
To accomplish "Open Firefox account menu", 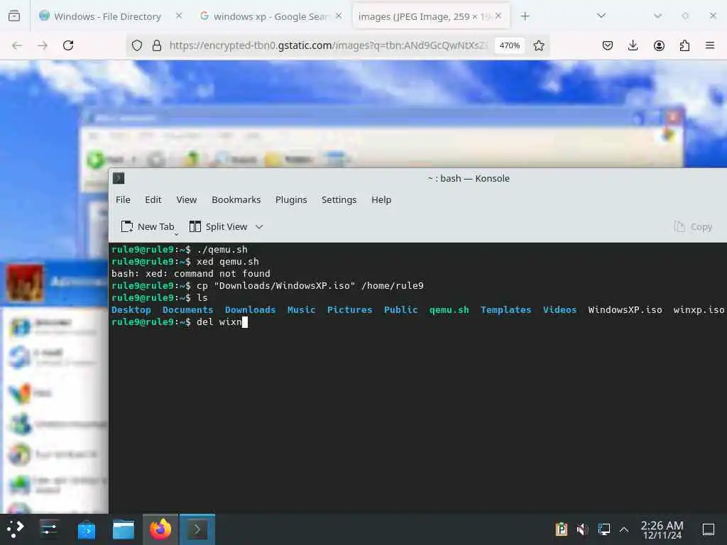I will [x=659, y=45].
